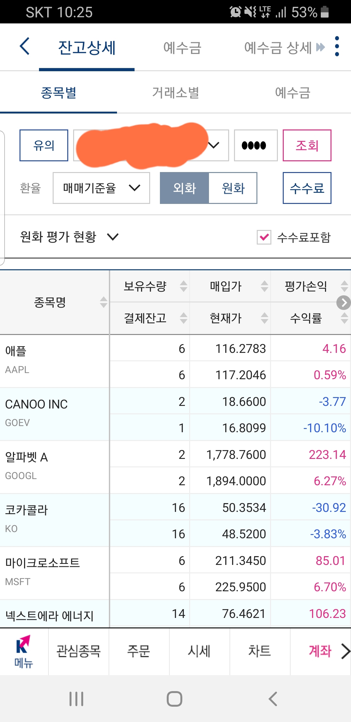
Task: Open 매매기준율 exchange rate dropdown
Action: coord(101,188)
